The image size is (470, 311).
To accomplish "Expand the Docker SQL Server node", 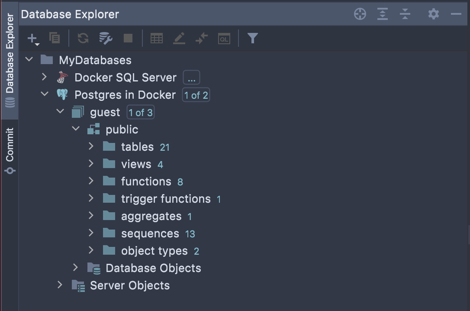I will click(45, 77).
